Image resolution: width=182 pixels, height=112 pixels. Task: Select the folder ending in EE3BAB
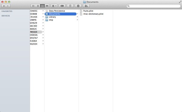pos(33,14)
